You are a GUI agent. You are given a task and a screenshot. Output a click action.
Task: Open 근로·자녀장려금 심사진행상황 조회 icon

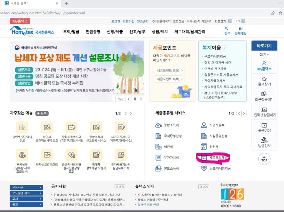(71, 155)
